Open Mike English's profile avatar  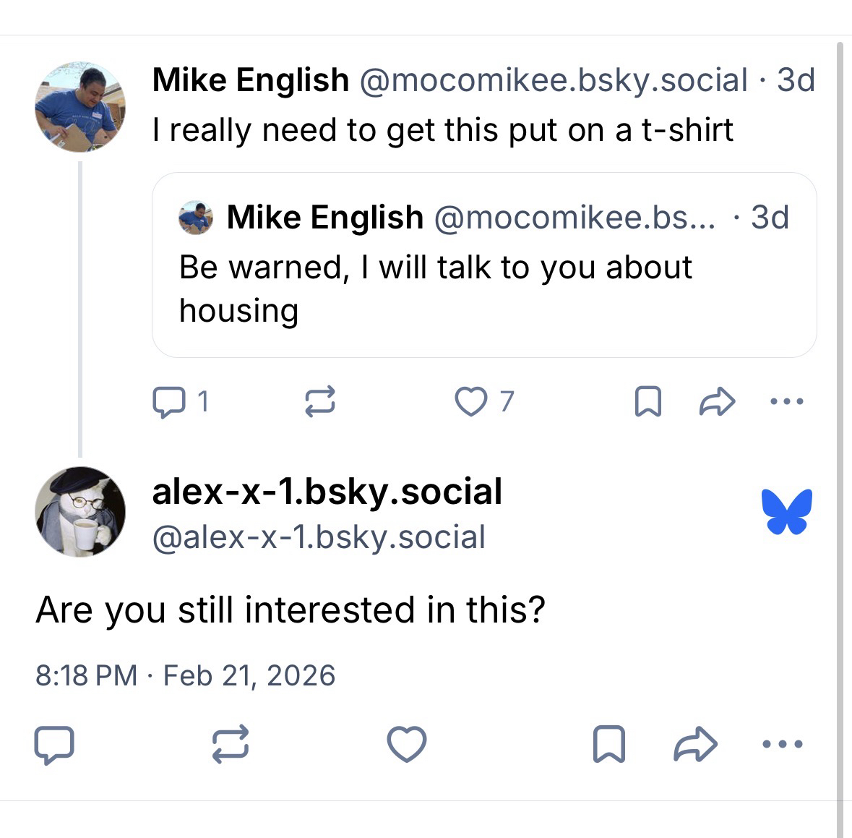point(79,106)
